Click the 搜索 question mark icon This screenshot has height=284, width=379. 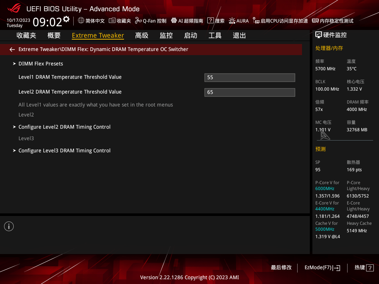tap(210, 21)
